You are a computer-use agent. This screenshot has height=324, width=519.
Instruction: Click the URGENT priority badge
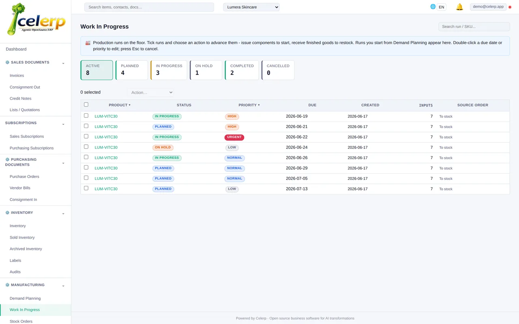(x=234, y=137)
